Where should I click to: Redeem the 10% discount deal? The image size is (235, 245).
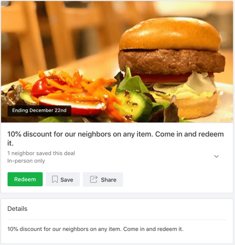click(x=25, y=179)
